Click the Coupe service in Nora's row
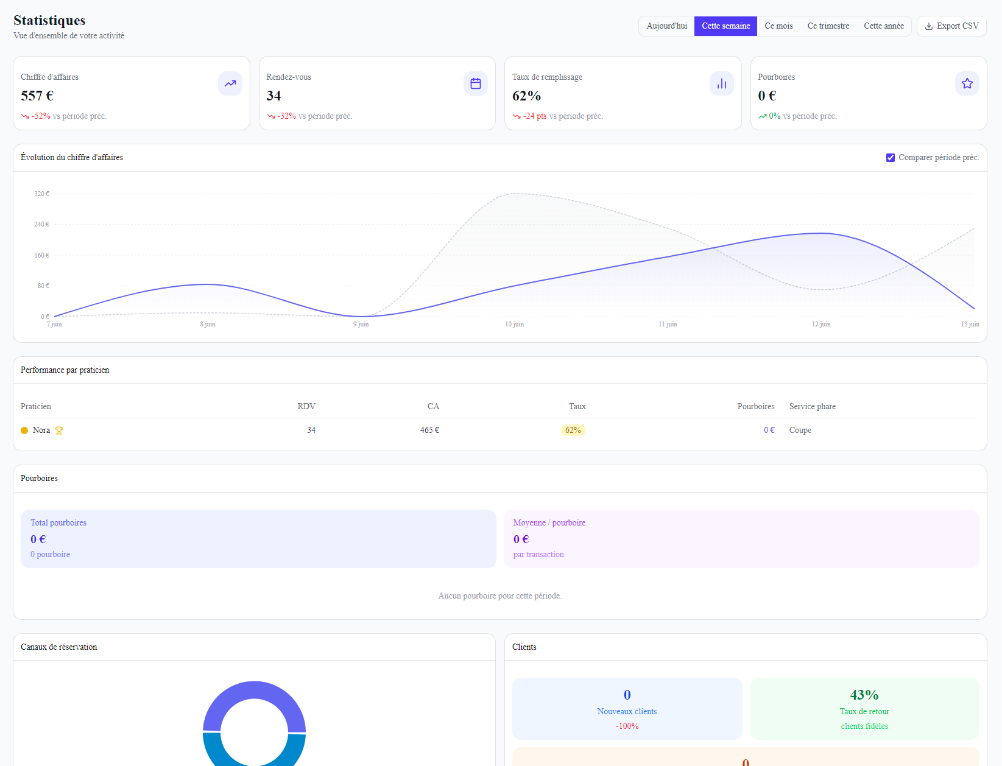 (x=800, y=430)
